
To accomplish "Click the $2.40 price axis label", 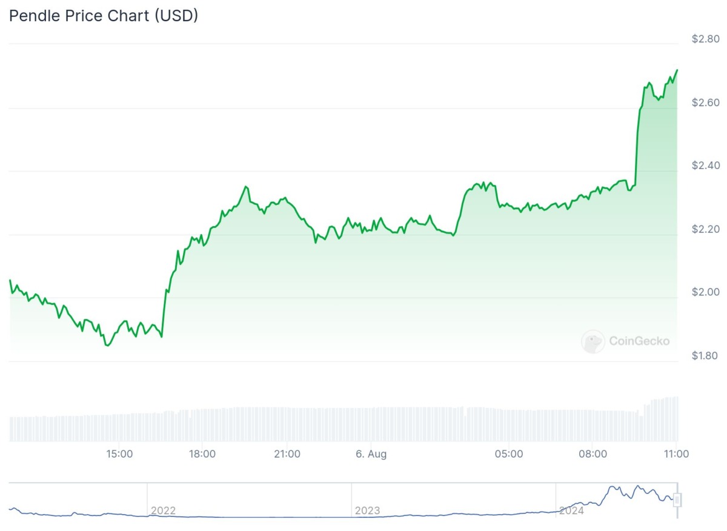I will pyautogui.click(x=705, y=165).
